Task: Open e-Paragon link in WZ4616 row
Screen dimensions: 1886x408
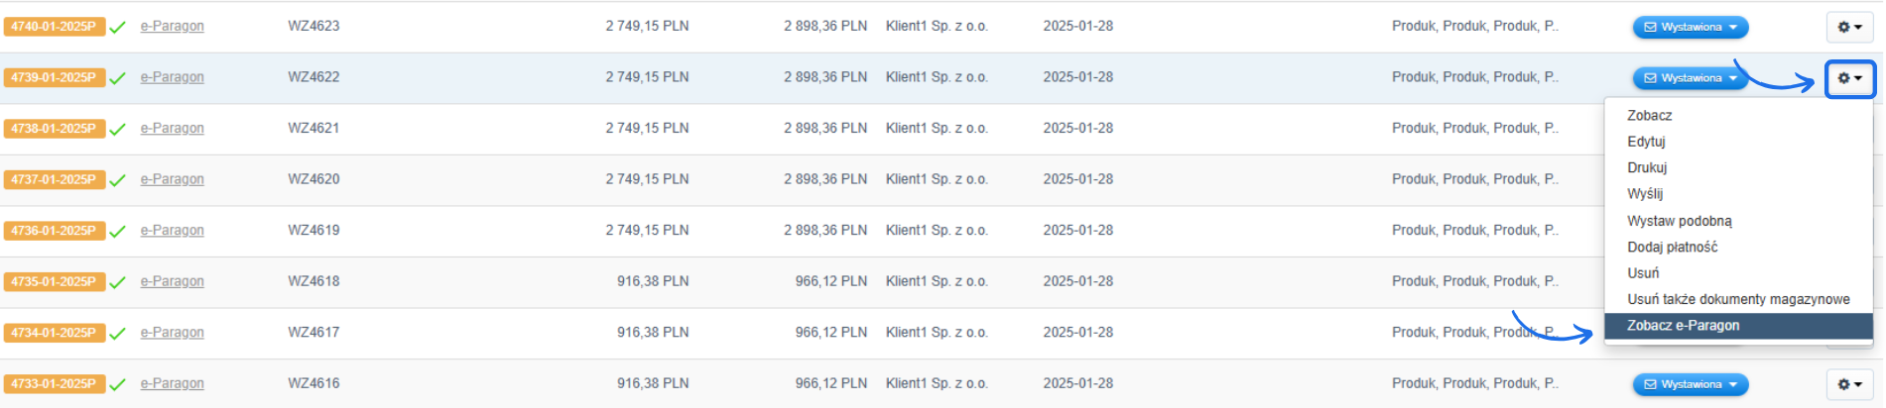Action: pos(172,383)
